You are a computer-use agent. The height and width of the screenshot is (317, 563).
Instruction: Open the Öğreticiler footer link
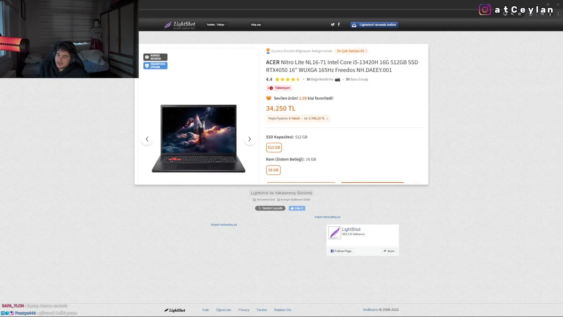223,310
